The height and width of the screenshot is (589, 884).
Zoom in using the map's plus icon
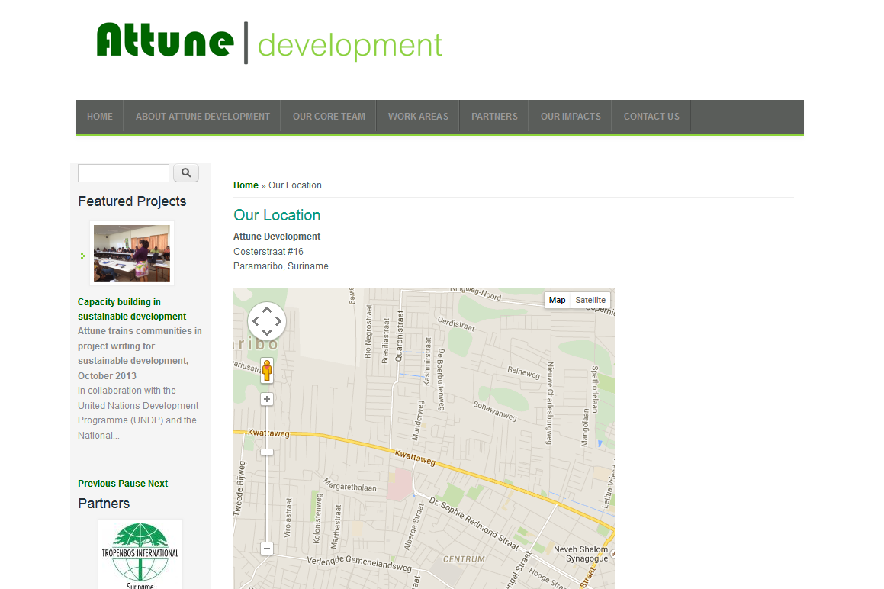(266, 399)
